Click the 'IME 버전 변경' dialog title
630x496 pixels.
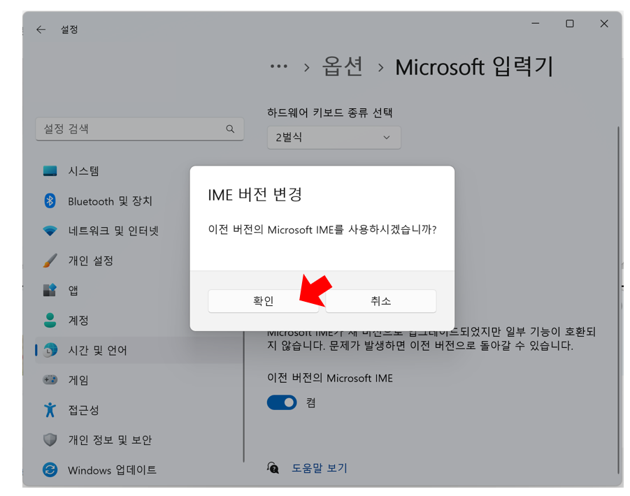pos(255,195)
